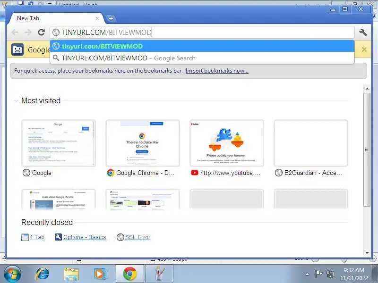Reopen the SSL Error link
The image size is (378, 283).
click(x=137, y=237)
